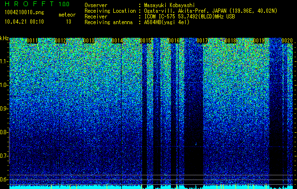Click the 0.9 kHz axis label

3,109
